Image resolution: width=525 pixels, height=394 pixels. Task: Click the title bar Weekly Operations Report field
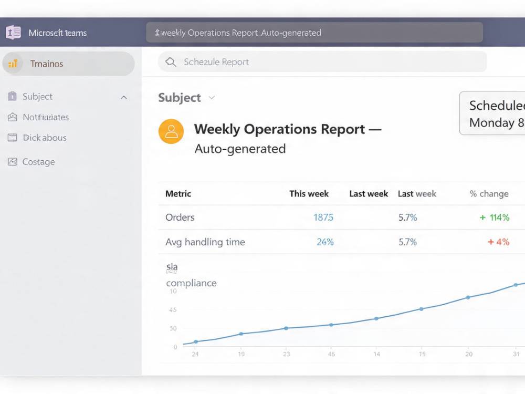pos(314,33)
